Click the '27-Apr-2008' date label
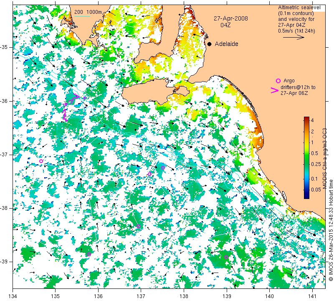 [231, 18]
